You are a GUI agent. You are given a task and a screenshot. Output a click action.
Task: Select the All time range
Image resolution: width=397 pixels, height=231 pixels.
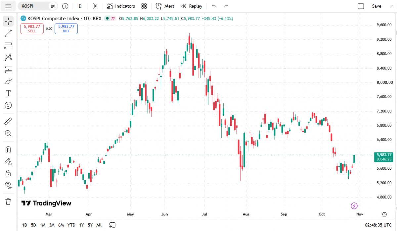(x=99, y=225)
